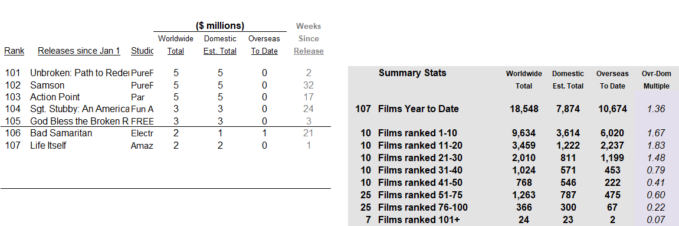The height and width of the screenshot is (226, 679).
Task: Select the Samson film row title
Action: [x=47, y=85]
